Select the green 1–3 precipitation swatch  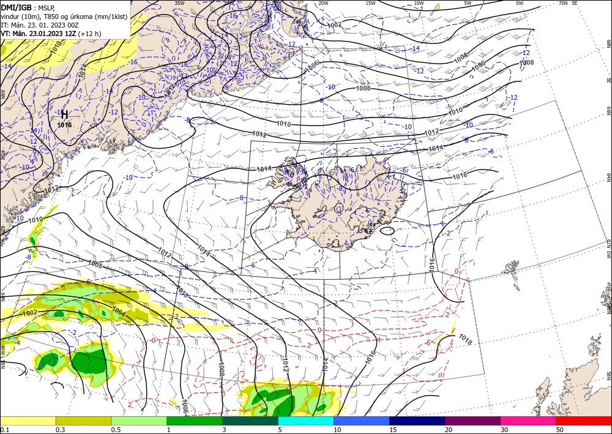(x=195, y=421)
